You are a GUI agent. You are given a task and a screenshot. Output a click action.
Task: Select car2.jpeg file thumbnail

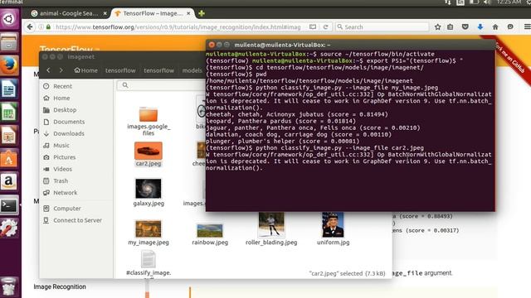149,151
